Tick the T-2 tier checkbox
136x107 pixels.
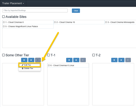[94, 55]
